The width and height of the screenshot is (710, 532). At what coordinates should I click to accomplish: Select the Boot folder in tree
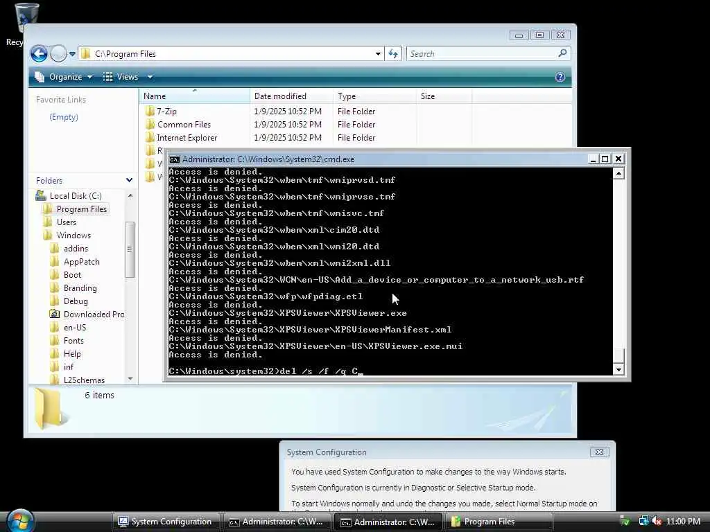72,274
